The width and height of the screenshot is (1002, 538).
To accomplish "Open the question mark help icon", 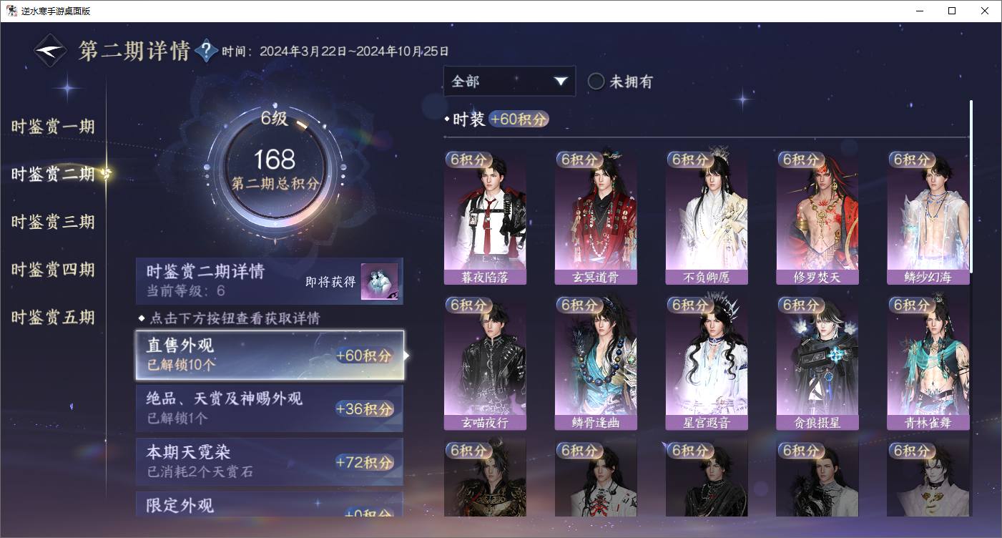I will [x=206, y=51].
